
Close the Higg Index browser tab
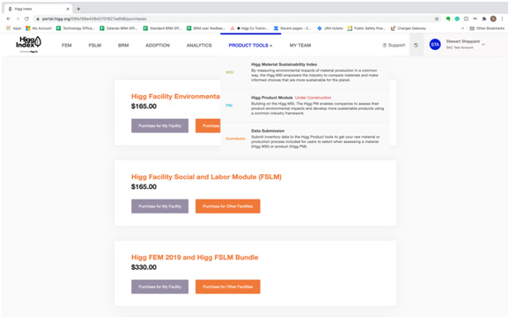pos(68,9)
